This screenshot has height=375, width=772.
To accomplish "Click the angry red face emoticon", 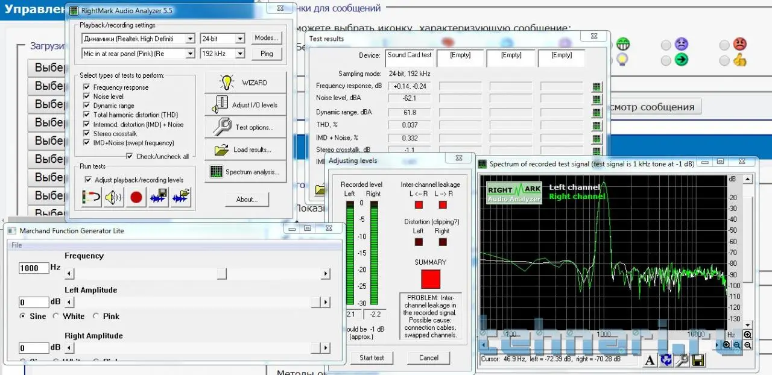I will tap(739, 44).
